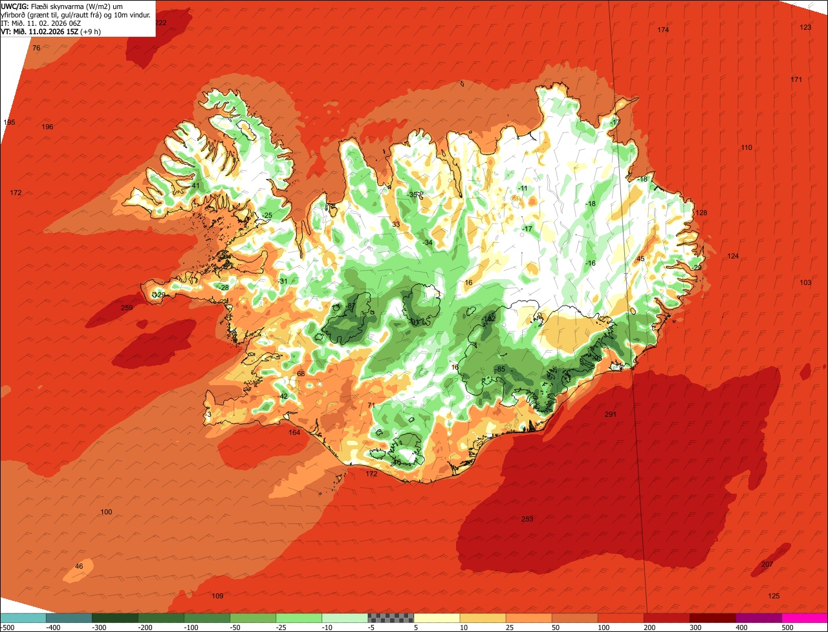
Task: Pick the light green swatch between -50 and -25
Action: [x=253, y=618]
